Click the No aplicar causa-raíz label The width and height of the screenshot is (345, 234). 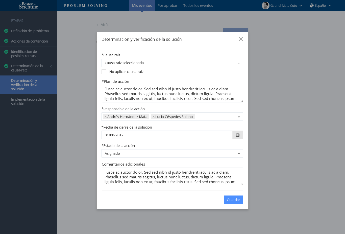pyautogui.click(x=126, y=72)
